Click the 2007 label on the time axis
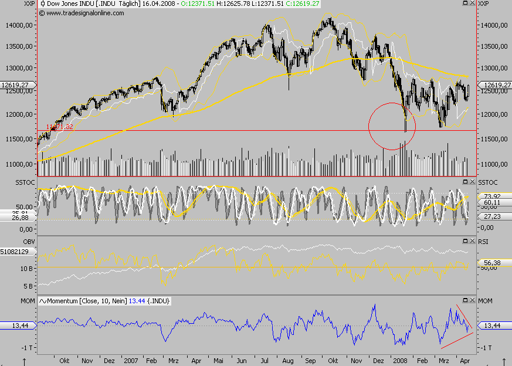The height and width of the screenshot is (366, 512). coord(131,361)
